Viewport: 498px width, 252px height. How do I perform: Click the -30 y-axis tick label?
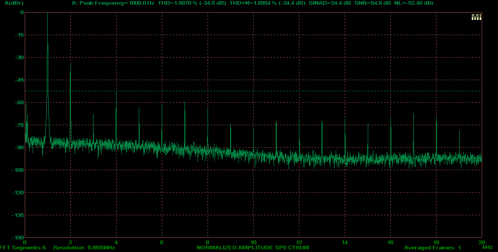[x=19, y=58]
